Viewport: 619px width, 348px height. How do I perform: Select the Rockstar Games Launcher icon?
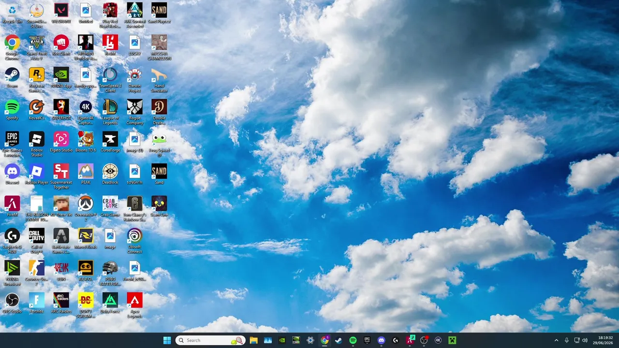37,80
